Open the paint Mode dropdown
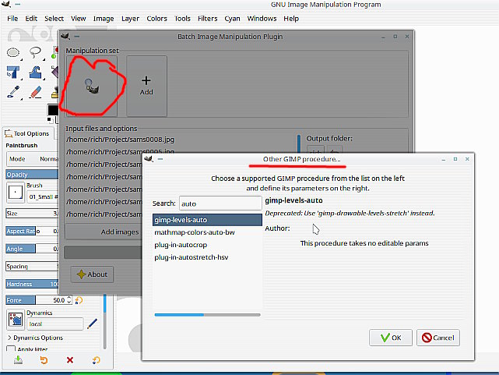 coord(33,159)
